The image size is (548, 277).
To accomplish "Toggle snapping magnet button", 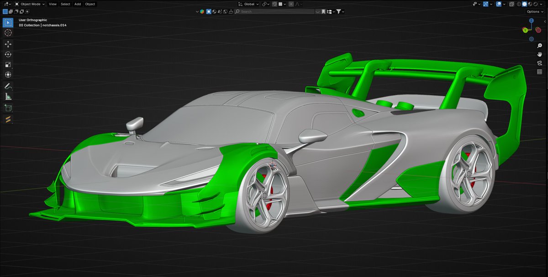I will tap(274, 4).
